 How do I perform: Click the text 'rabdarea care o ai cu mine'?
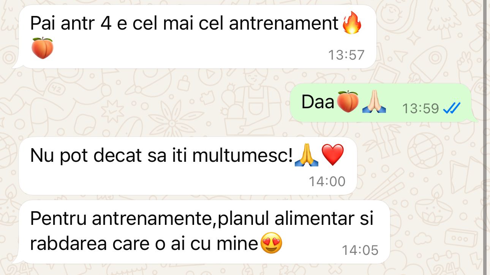click(144, 243)
